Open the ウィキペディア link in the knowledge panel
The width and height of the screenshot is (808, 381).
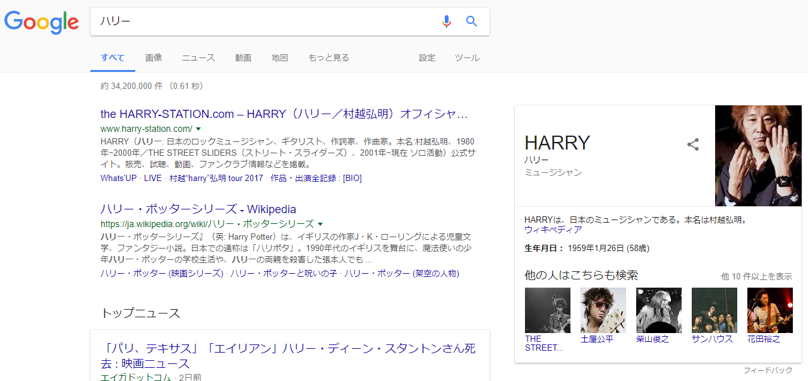pos(553,230)
